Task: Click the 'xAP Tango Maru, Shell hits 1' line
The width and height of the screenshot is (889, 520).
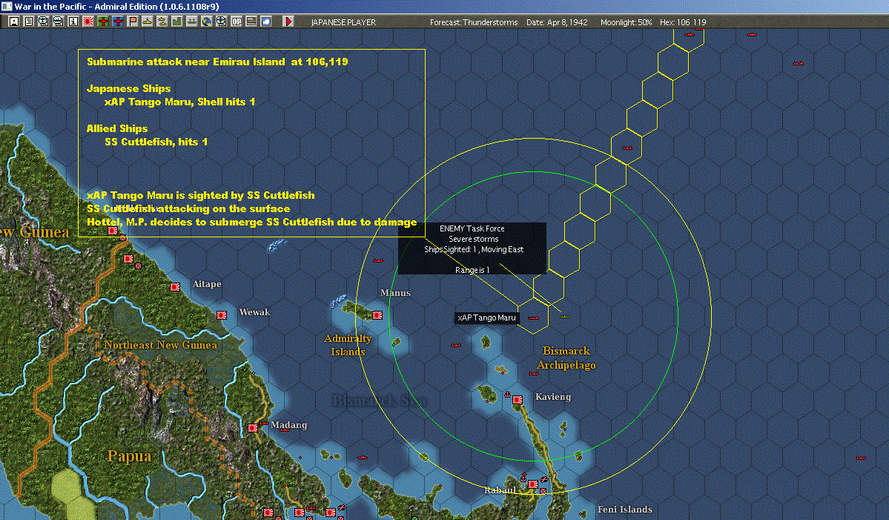Action: (179, 102)
